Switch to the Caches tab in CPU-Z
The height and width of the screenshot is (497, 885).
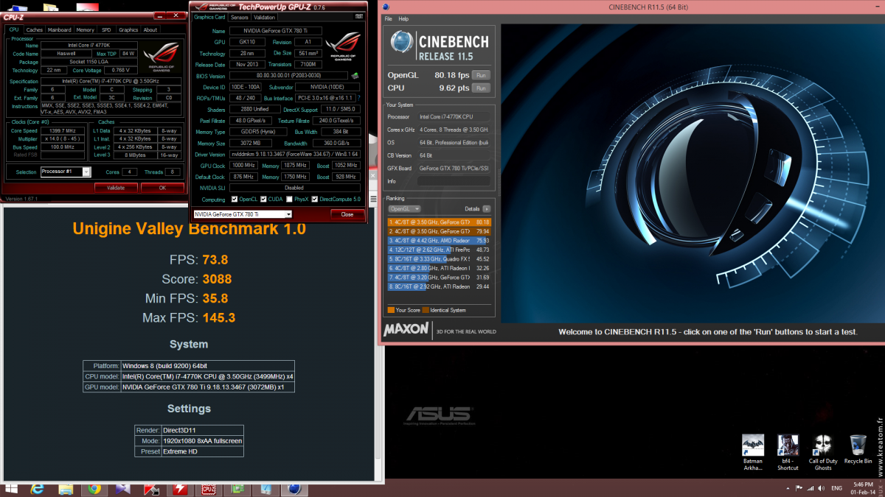point(35,29)
